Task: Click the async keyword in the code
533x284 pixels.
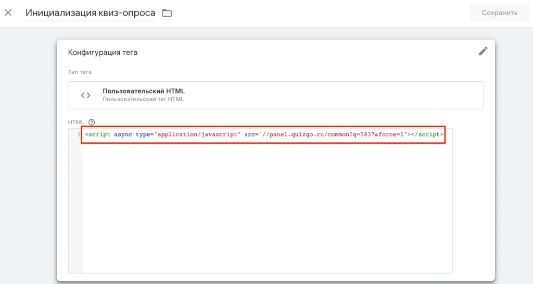Action: [x=123, y=135]
